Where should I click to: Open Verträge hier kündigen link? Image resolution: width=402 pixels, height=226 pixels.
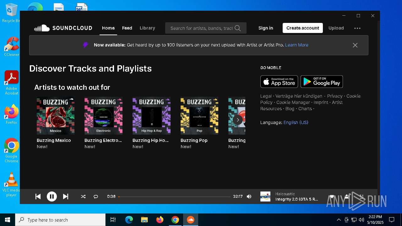point(299,96)
